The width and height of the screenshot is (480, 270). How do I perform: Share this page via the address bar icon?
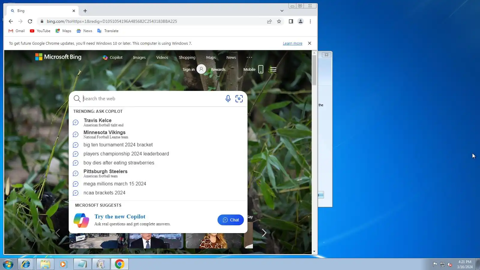click(269, 21)
